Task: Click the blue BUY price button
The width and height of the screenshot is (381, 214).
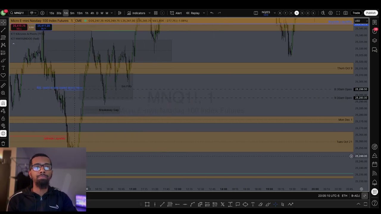Action: coord(44,27)
